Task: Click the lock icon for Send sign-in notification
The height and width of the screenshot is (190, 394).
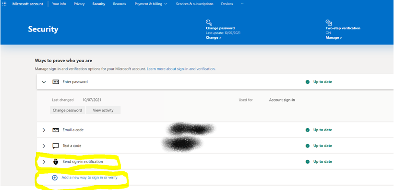Action: tap(56, 162)
